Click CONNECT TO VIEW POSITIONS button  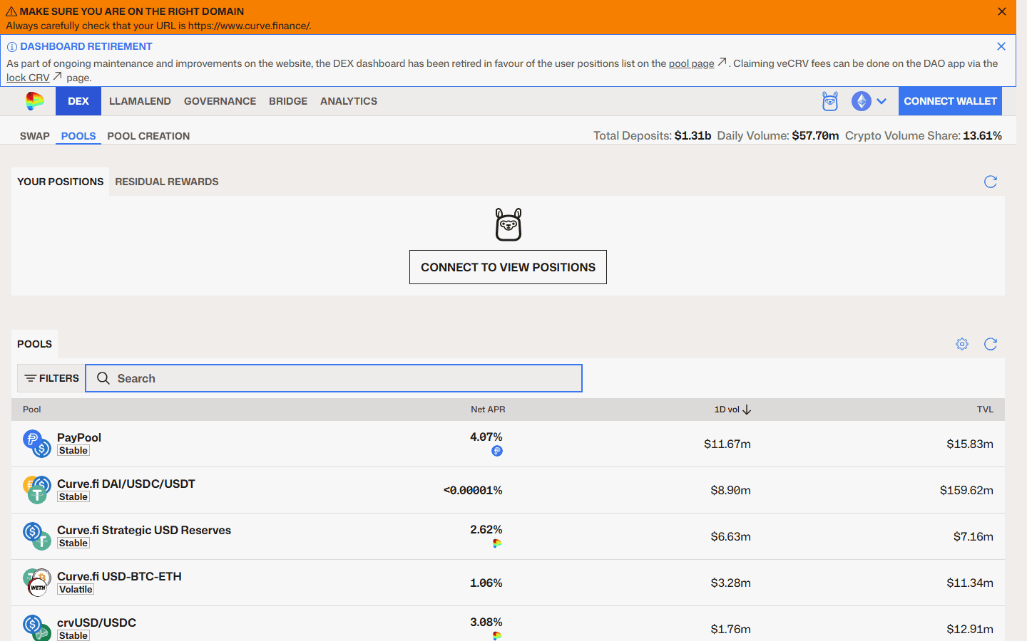[508, 267]
